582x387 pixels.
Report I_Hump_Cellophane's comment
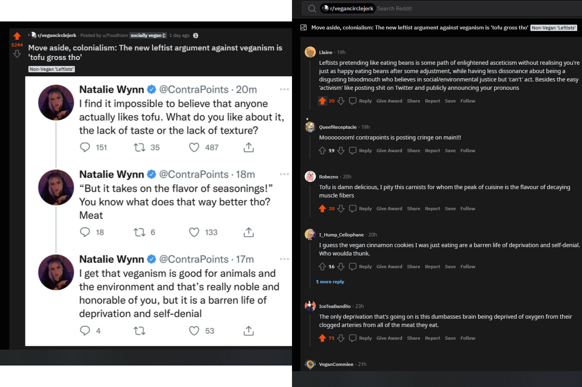(x=433, y=267)
